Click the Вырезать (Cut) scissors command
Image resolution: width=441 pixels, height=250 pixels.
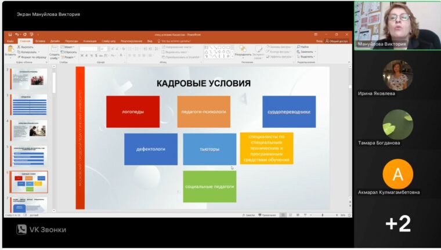point(27,46)
